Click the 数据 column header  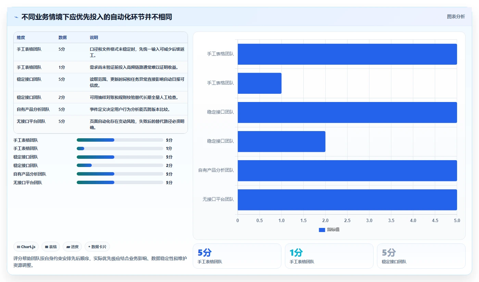[63, 38]
